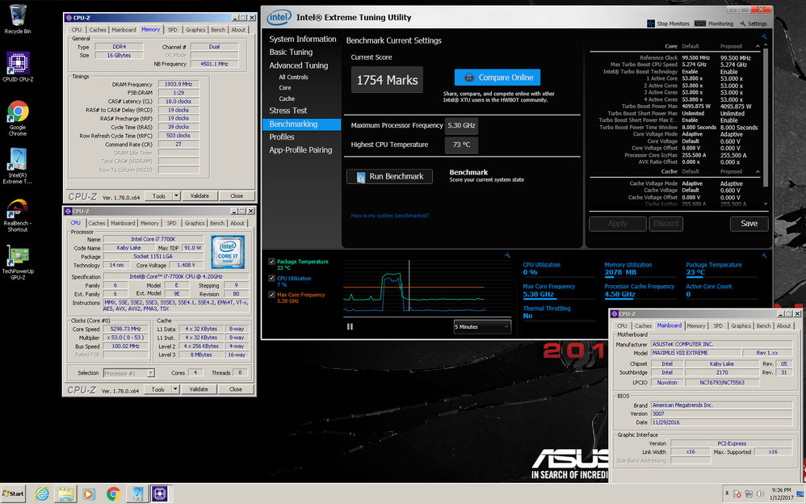The image size is (806, 504).
Task: Select Graphics tab in Mainboard CPU-Z
Action: point(741,326)
